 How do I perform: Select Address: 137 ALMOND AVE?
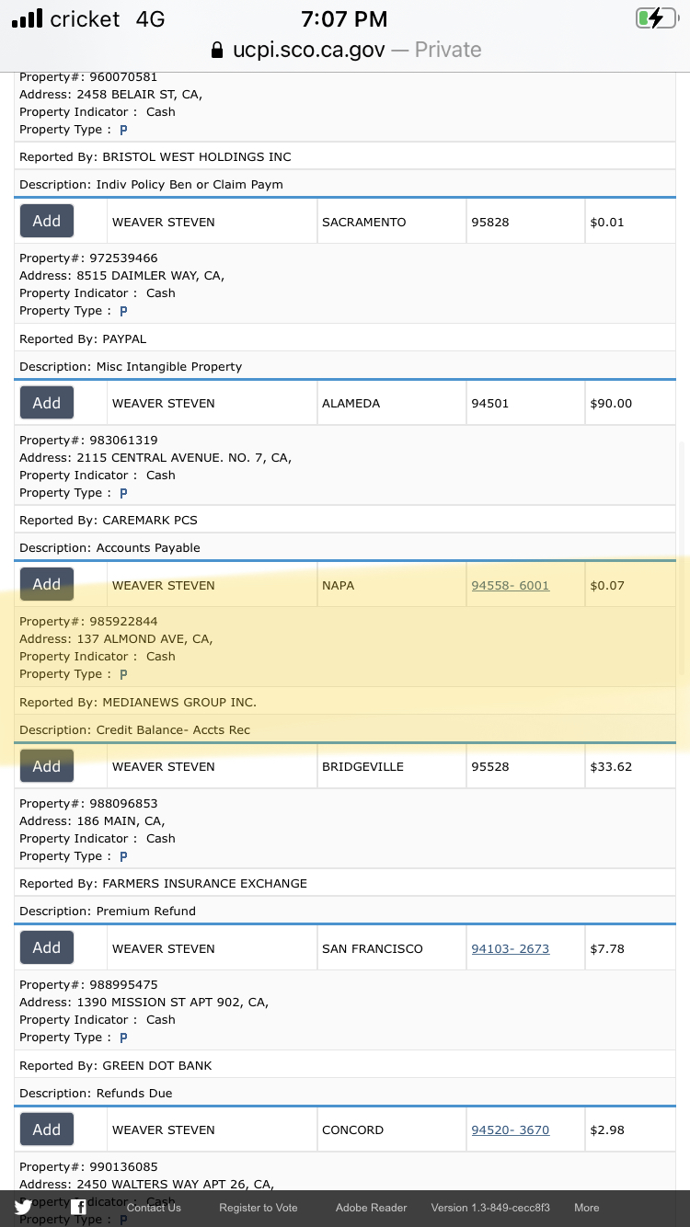point(116,639)
